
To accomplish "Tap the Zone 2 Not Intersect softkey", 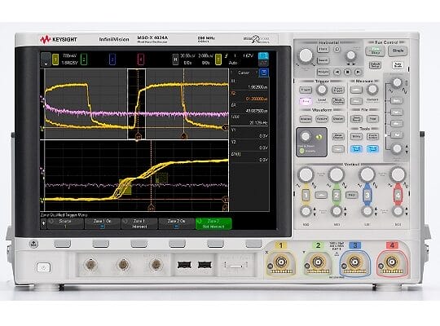I will (x=213, y=224).
